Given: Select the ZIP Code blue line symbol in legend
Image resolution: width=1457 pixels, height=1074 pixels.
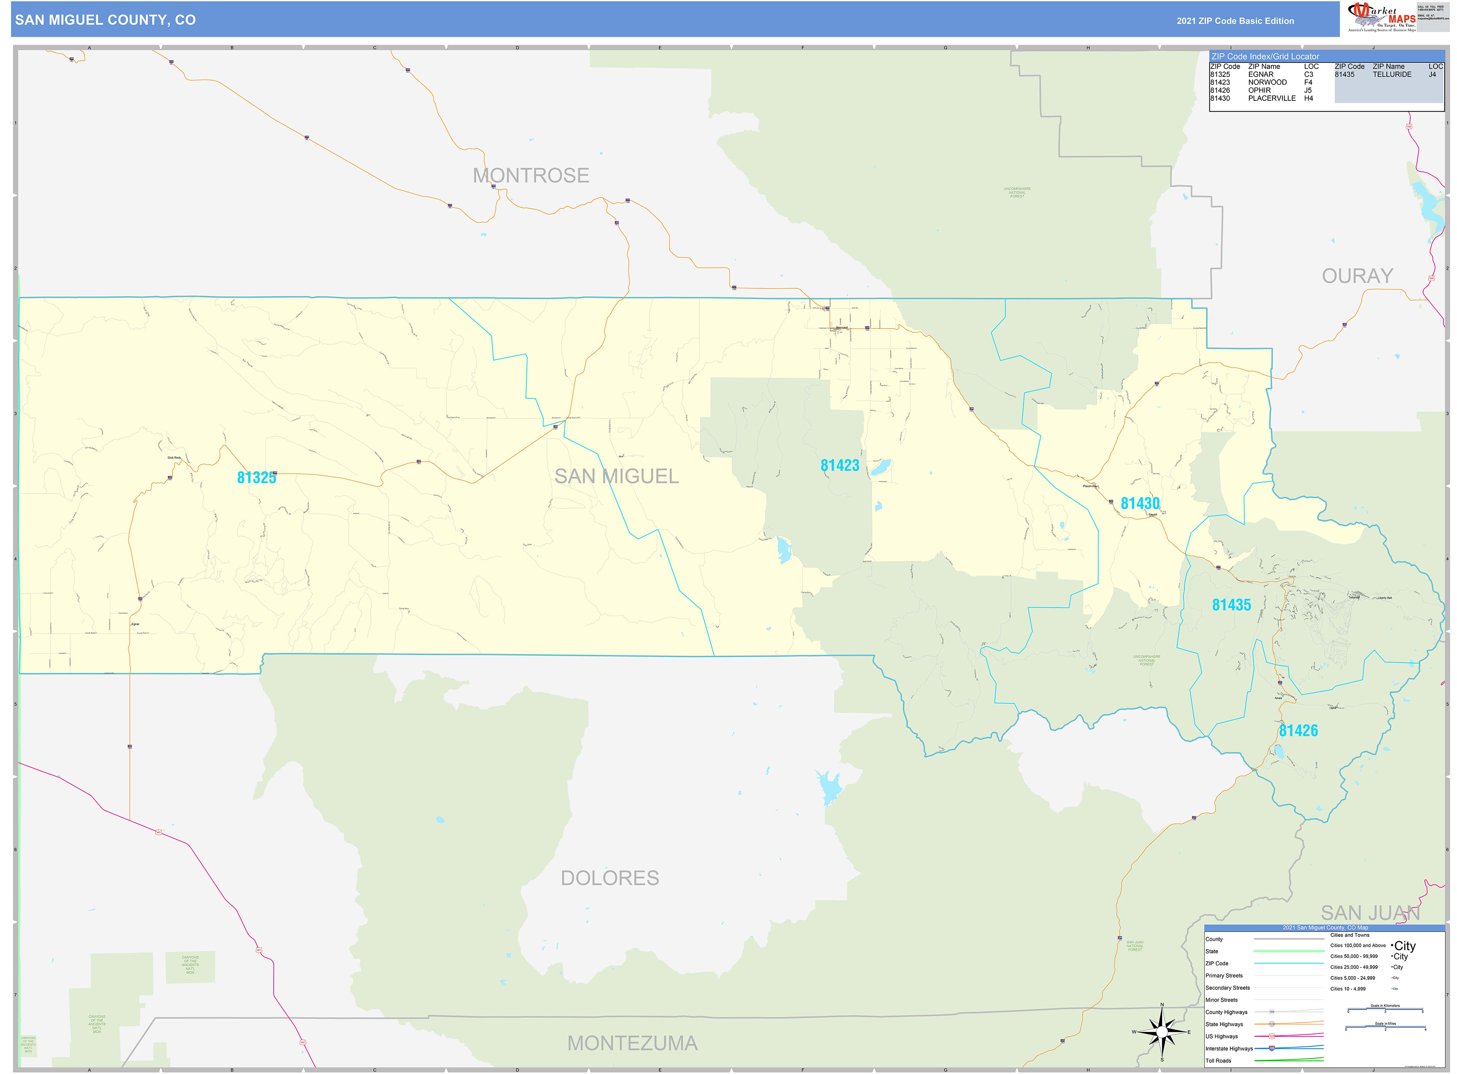Looking at the screenshot, I should click(x=1289, y=963).
